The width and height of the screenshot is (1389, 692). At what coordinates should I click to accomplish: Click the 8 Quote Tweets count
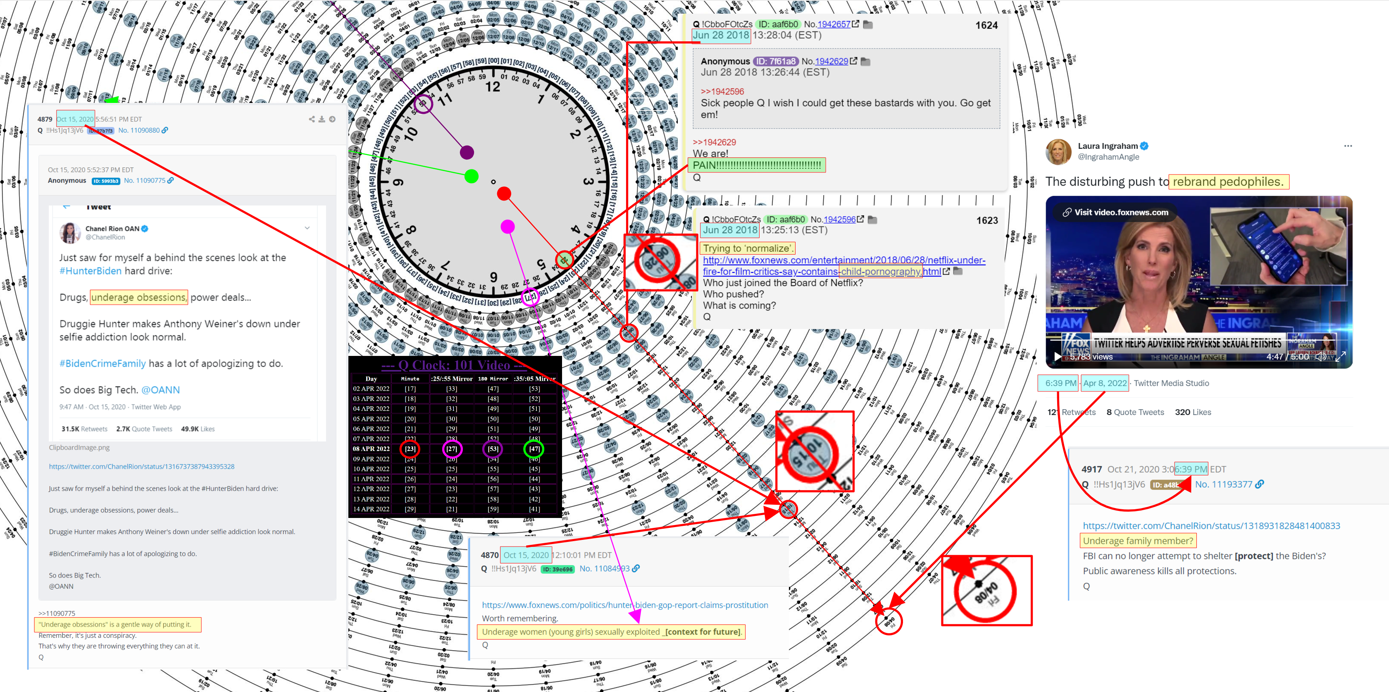[1135, 413]
